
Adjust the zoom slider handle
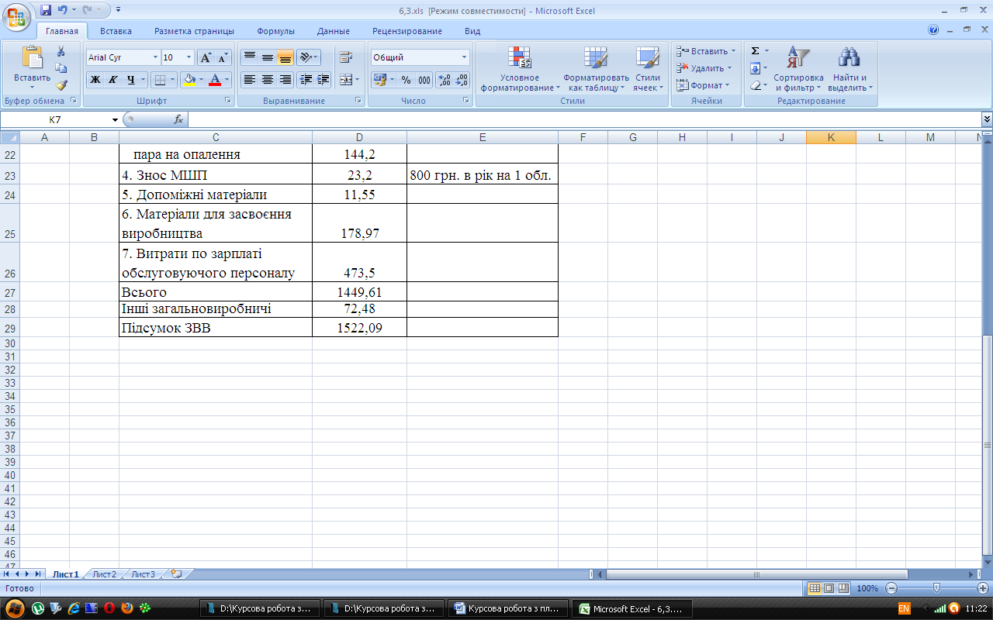click(x=936, y=588)
